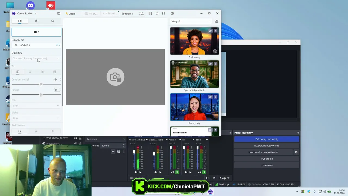Expand the Mikrofon liniowe mixer menu

[147, 140]
